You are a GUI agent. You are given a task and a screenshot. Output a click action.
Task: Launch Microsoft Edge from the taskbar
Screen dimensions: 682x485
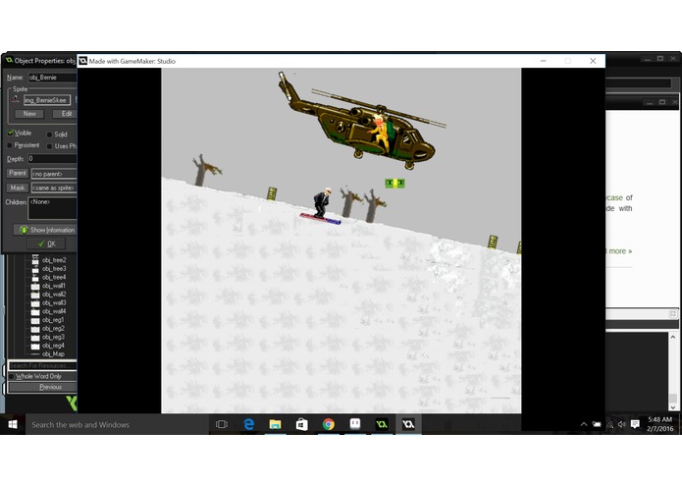(248, 424)
